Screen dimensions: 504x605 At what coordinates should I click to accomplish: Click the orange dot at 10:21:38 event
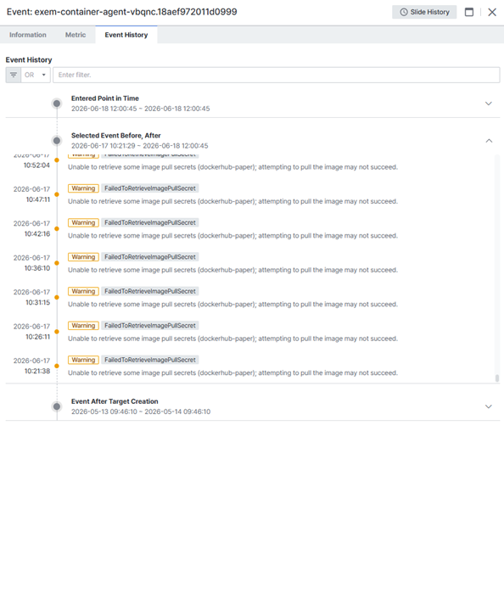(x=57, y=366)
